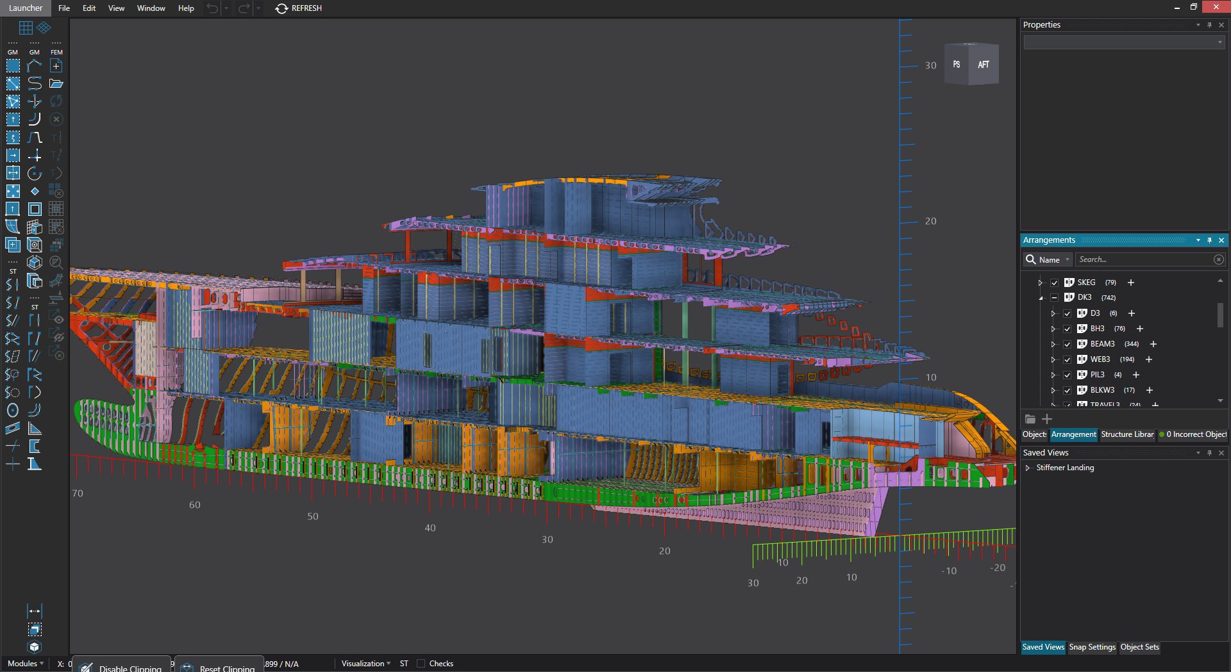This screenshot has width=1231, height=672.
Task: Expand the BEAM3 tree node
Action: tap(1053, 344)
